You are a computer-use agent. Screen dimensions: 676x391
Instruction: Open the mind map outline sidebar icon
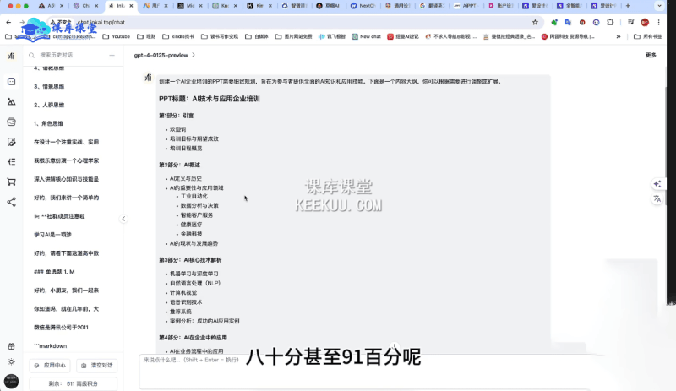click(x=12, y=161)
